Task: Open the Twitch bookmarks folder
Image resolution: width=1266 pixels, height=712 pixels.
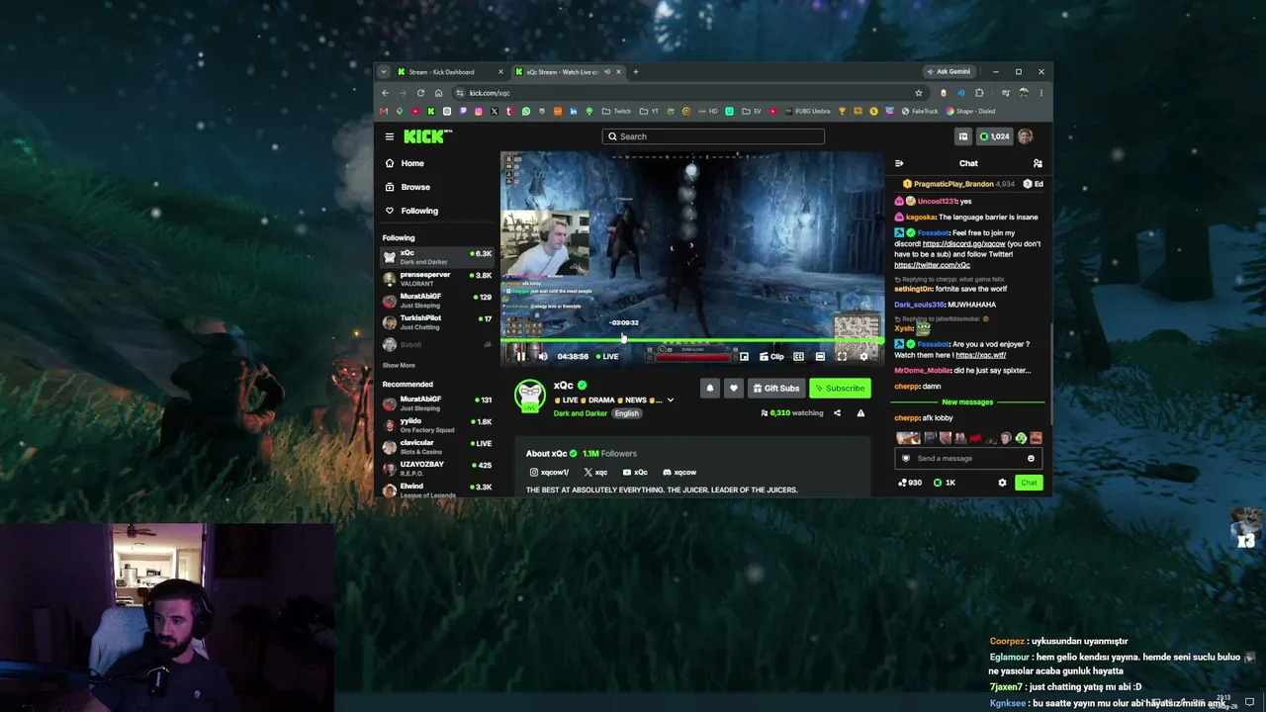Action: 617,111
